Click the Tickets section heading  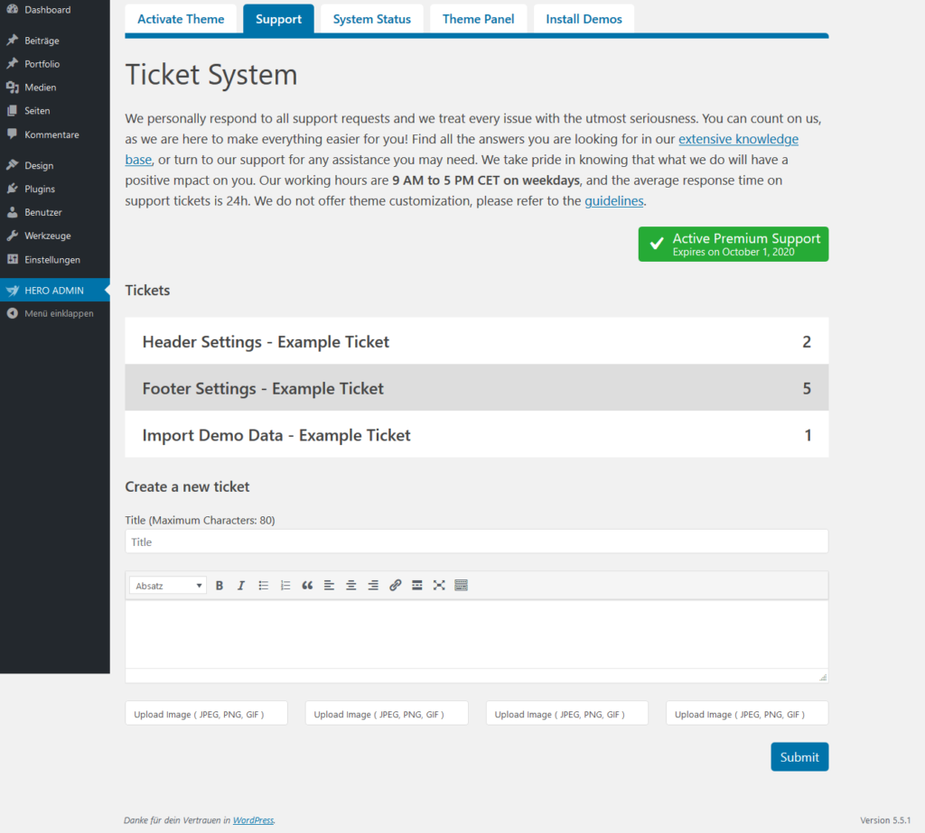coord(147,290)
